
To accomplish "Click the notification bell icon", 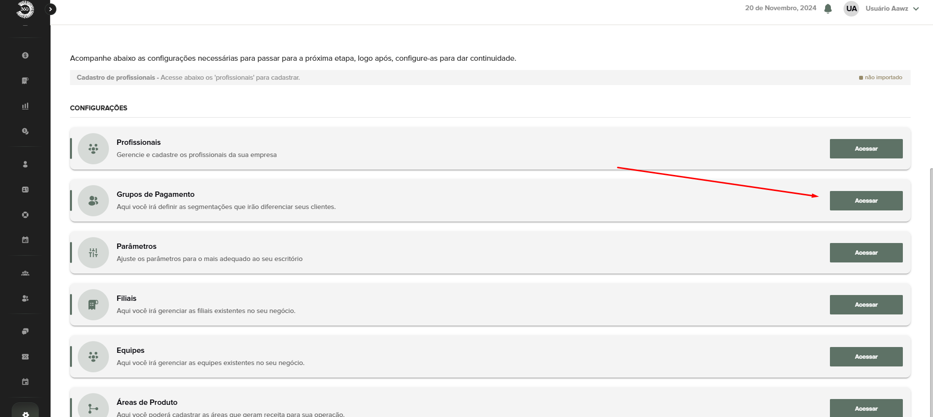I will click(828, 9).
